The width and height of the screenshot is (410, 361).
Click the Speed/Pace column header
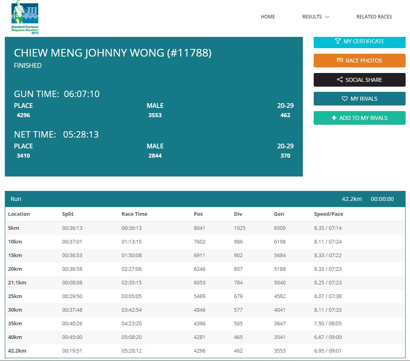tap(329, 214)
